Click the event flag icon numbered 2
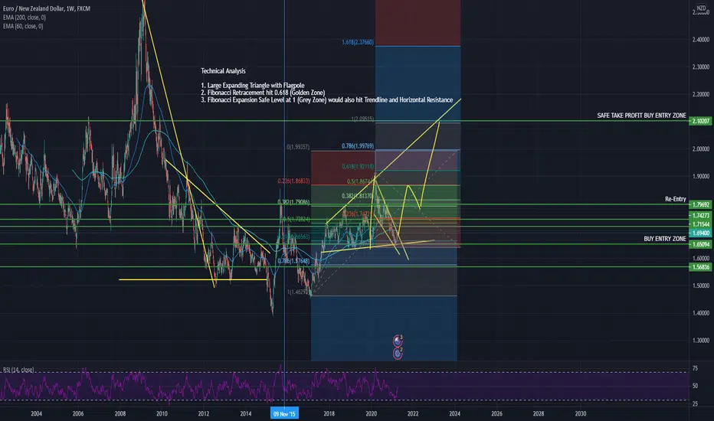The height and width of the screenshot is (421, 714). (x=398, y=353)
